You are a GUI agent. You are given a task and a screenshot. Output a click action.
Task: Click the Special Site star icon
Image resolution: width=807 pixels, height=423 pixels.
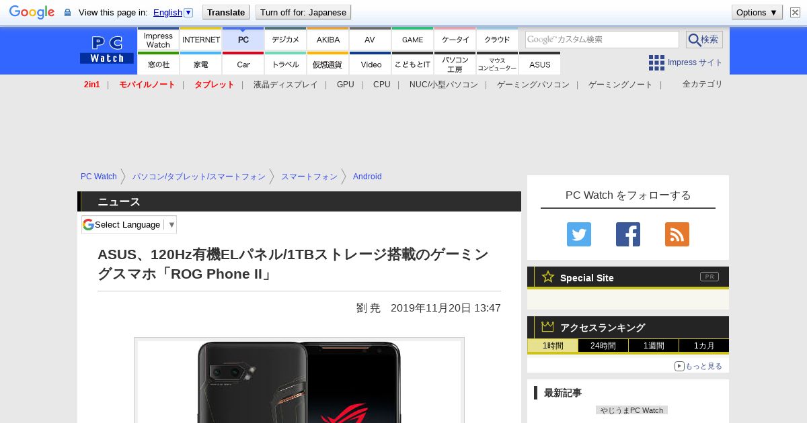coord(548,277)
